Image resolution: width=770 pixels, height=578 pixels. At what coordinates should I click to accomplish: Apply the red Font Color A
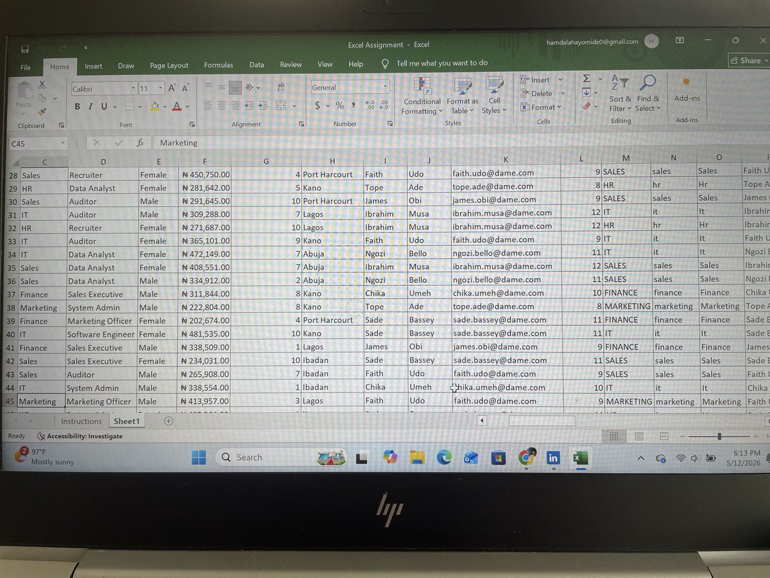(x=178, y=106)
